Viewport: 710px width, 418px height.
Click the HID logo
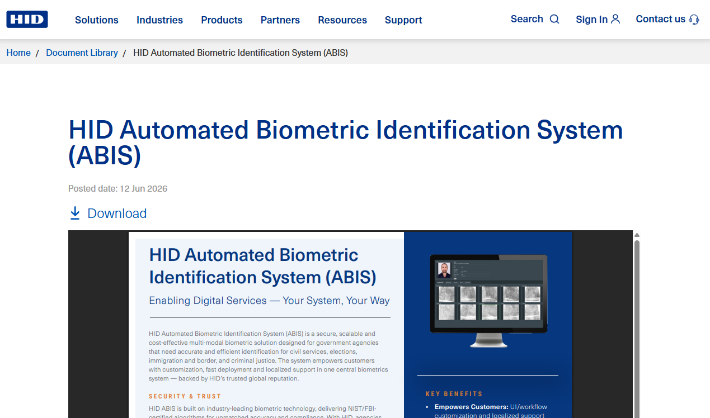pyautogui.click(x=27, y=20)
